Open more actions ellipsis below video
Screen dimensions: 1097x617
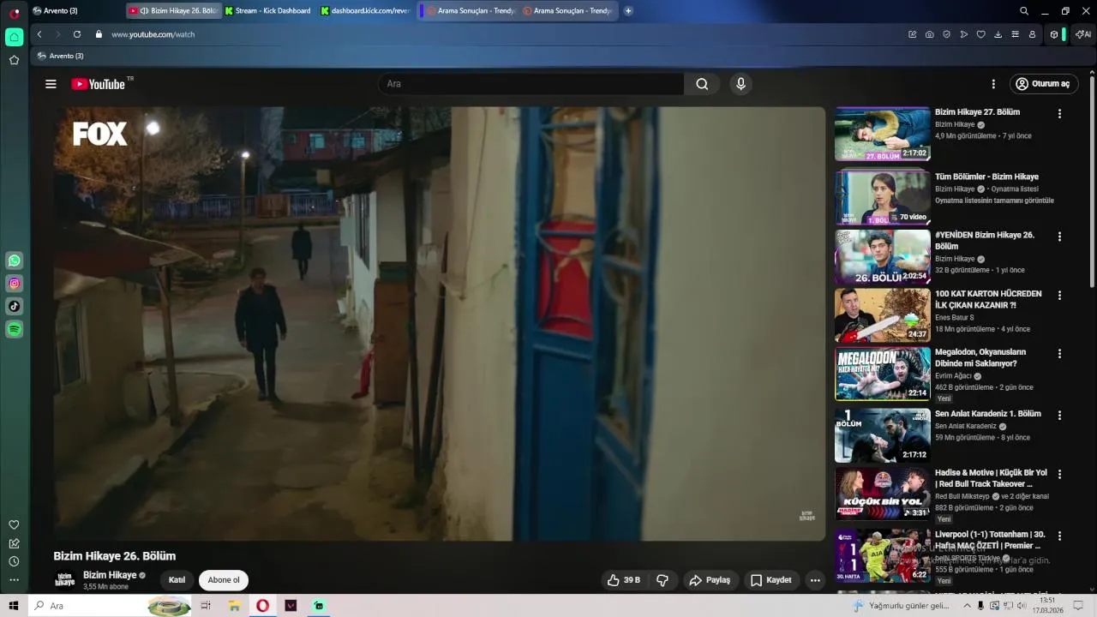click(x=815, y=580)
